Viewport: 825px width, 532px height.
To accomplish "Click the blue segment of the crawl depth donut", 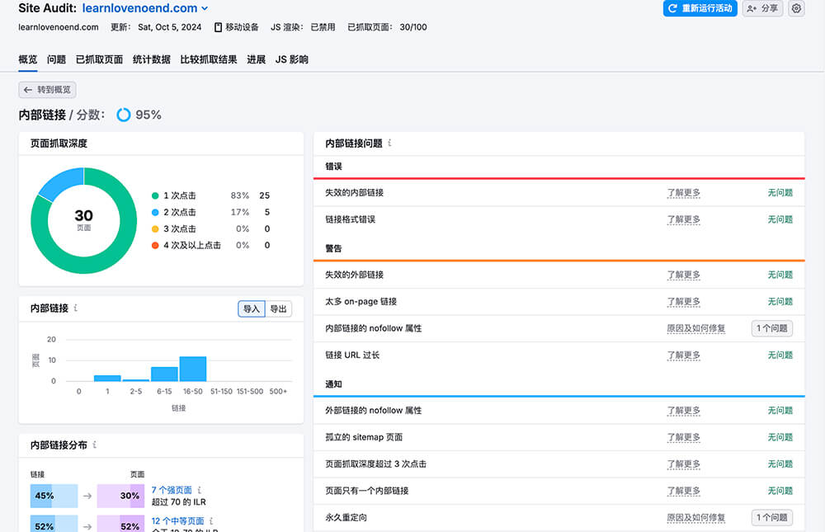I will click(64, 182).
